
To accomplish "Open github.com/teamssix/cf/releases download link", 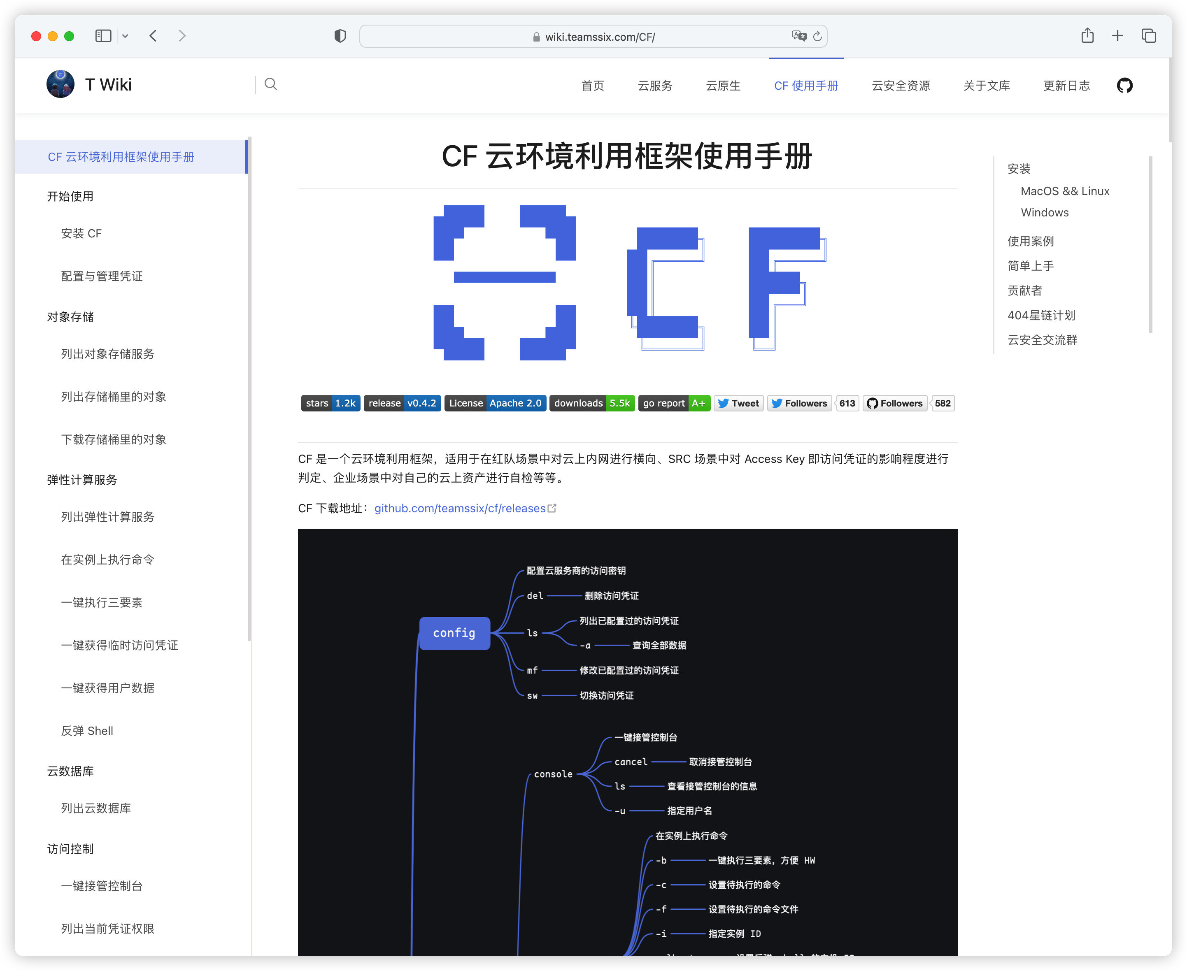I will point(460,508).
